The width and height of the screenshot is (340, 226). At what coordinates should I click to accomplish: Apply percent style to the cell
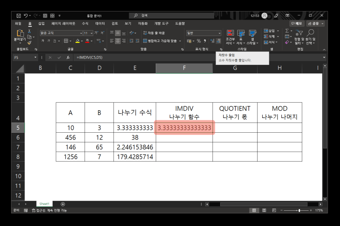pyautogui.click(x=198, y=41)
